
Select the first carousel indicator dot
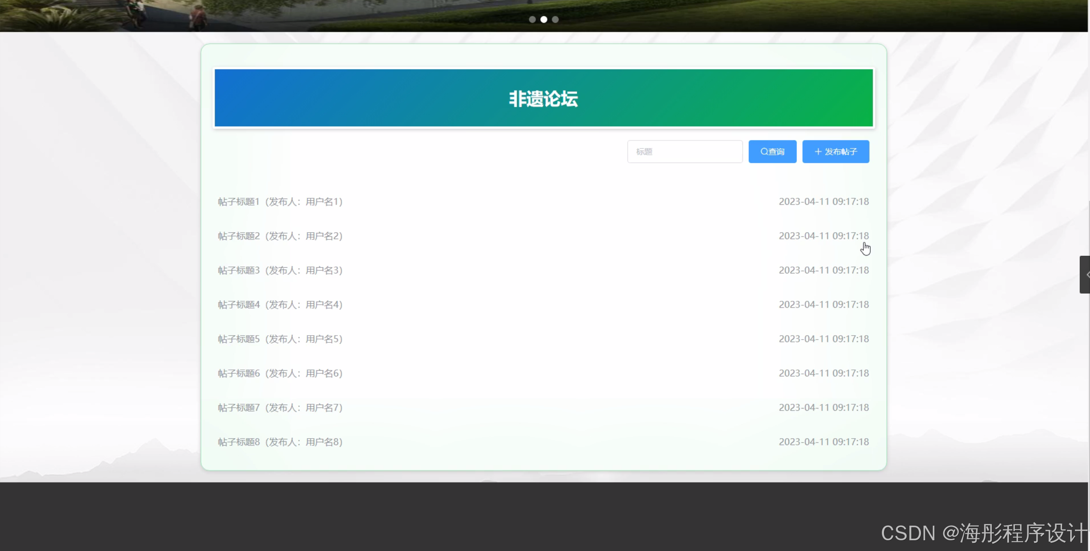pos(532,19)
